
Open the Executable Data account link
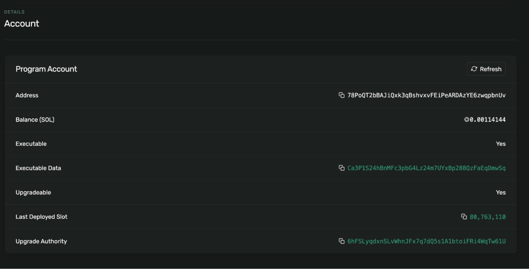[426, 168]
